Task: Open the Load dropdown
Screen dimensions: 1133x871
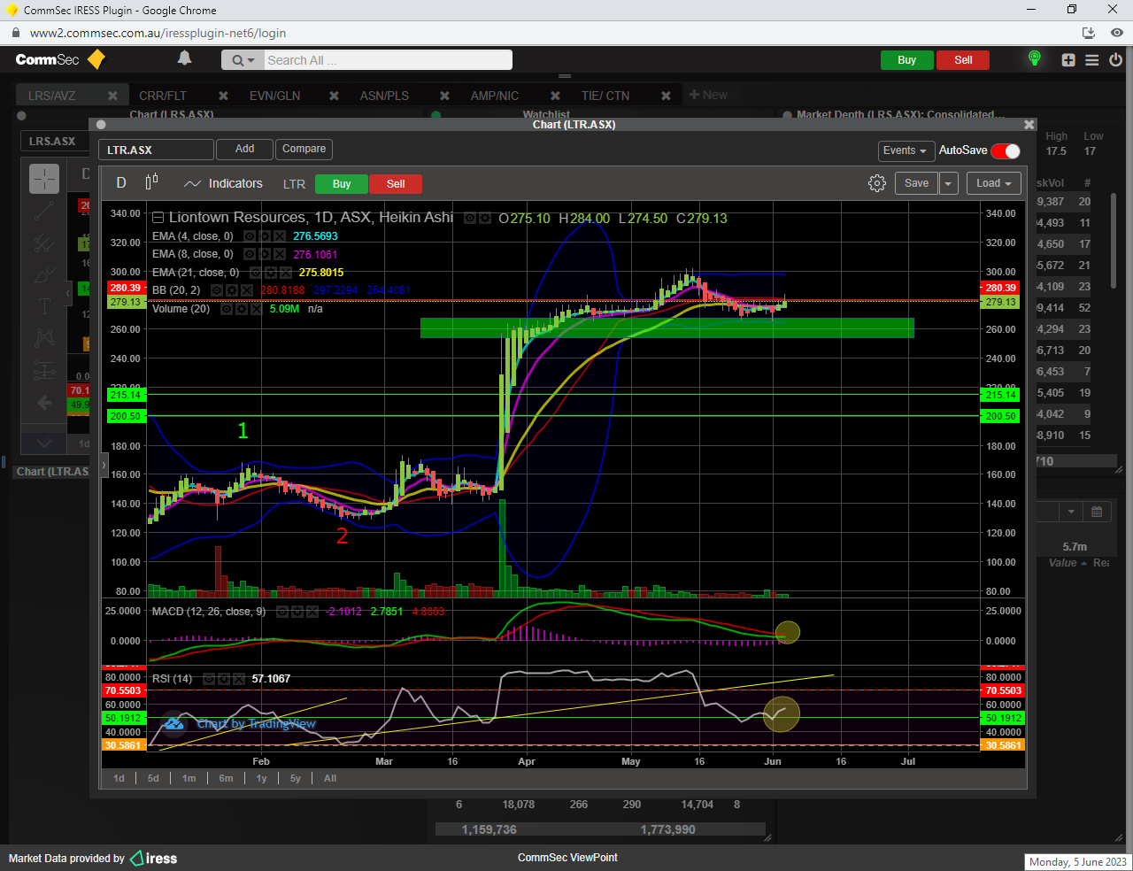Action: [994, 183]
